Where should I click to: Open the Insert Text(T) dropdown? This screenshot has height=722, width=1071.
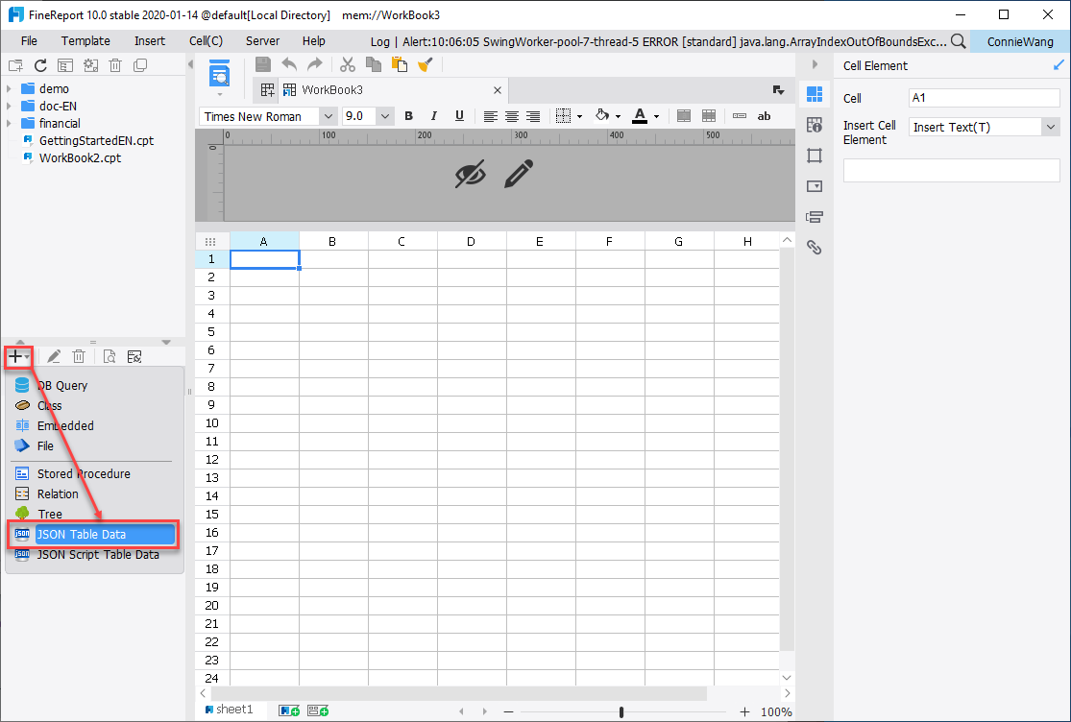(1050, 126)
